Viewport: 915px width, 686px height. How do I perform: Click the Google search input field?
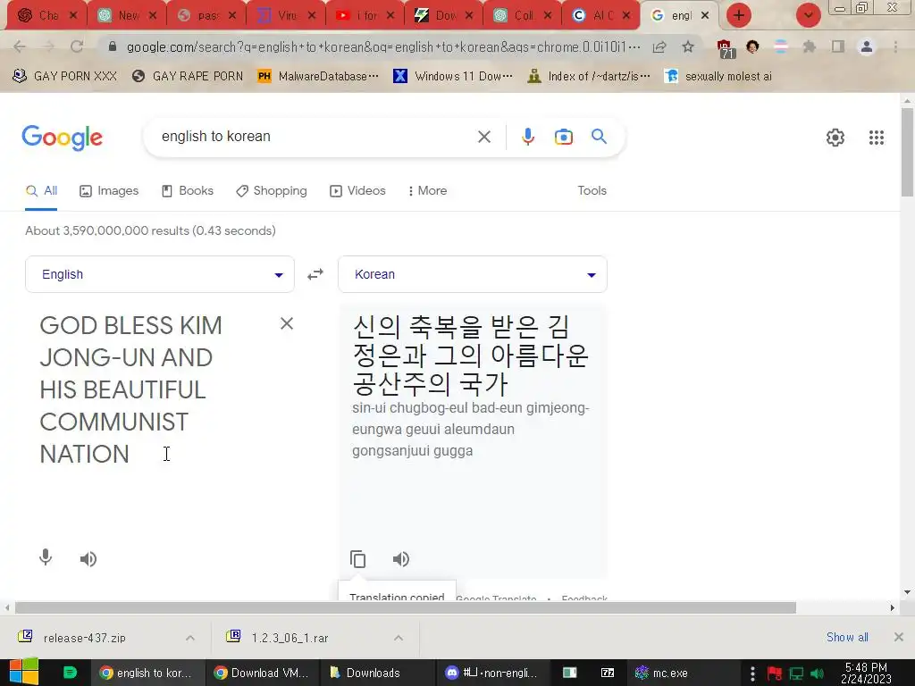[x=315, y=137]
